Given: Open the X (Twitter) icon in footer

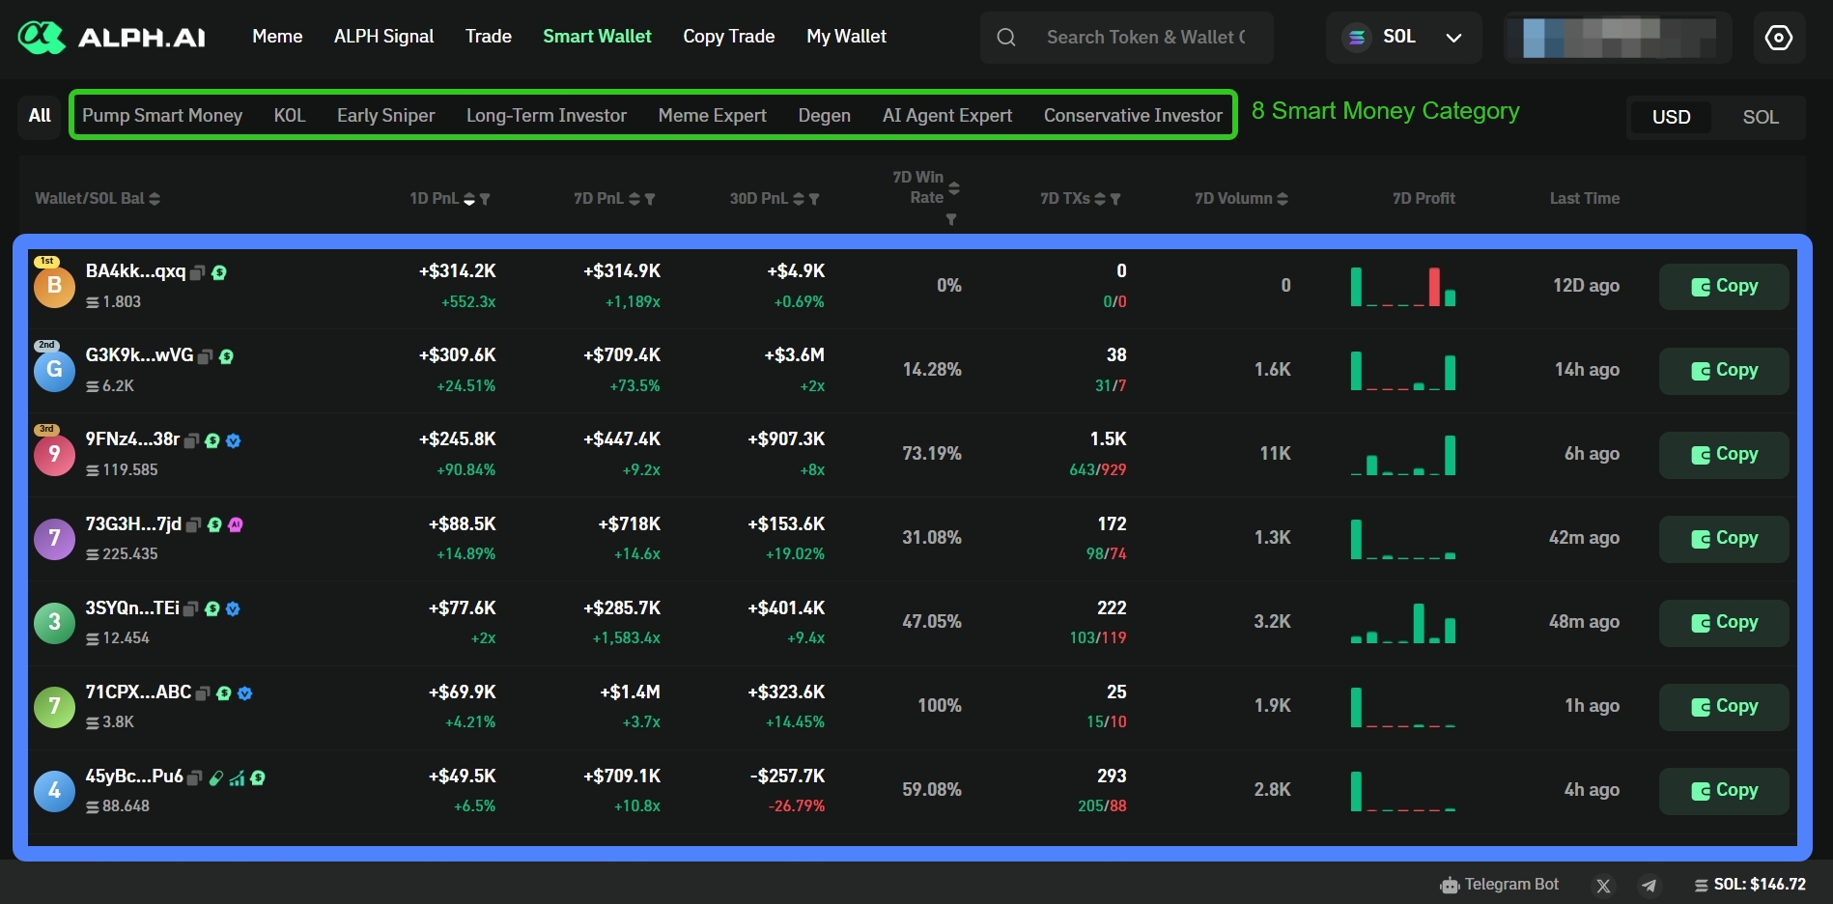Looking at the screenshot, I should click(x=1603, y=886).
